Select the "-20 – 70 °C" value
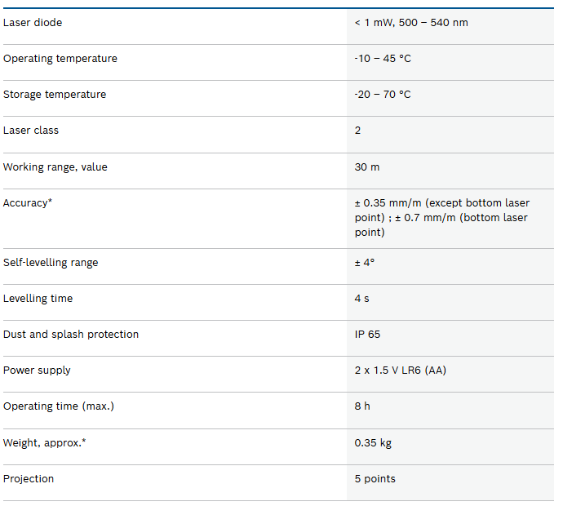The image size is (563, 506). (x=383, y=95)
